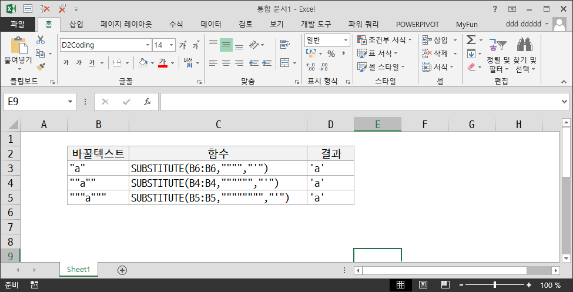The image size is (573, 292).
Task: Apply accounting number format
Action: (311, 53)
